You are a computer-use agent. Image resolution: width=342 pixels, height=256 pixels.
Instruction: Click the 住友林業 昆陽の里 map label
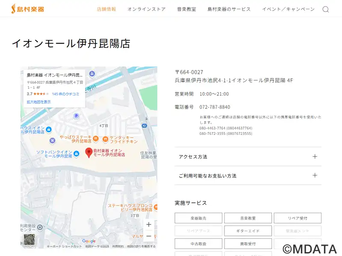click(149, 155)
